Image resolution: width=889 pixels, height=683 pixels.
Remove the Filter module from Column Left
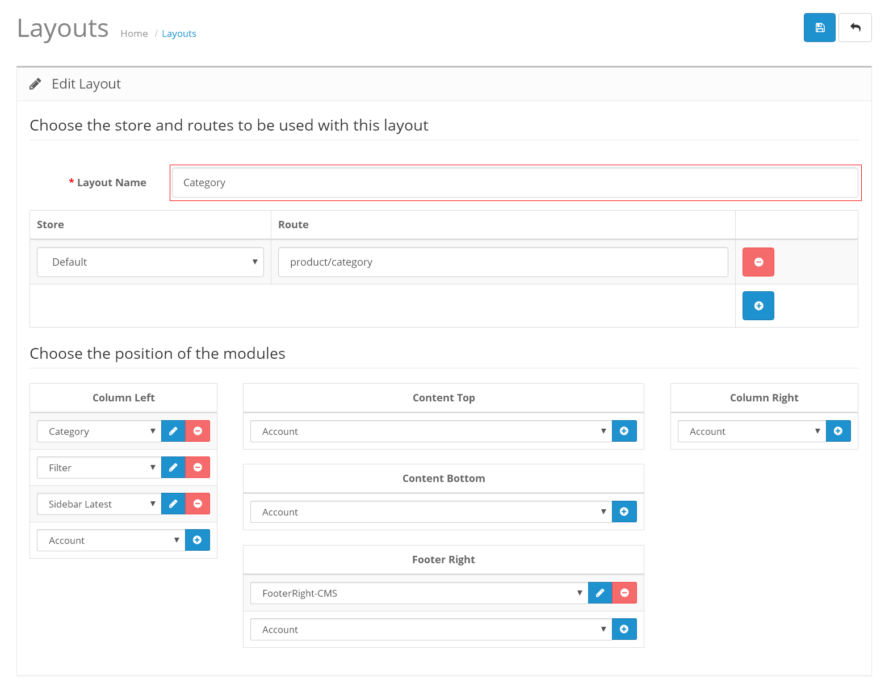(198, 468)
